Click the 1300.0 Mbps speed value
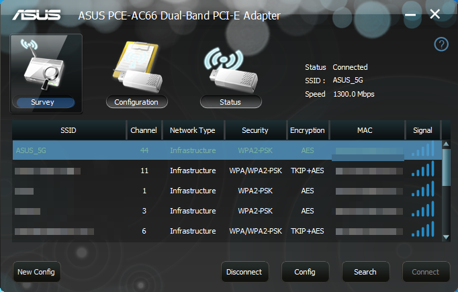The height and width of the screenshot is (292, 458). click(x=354, y=94)
